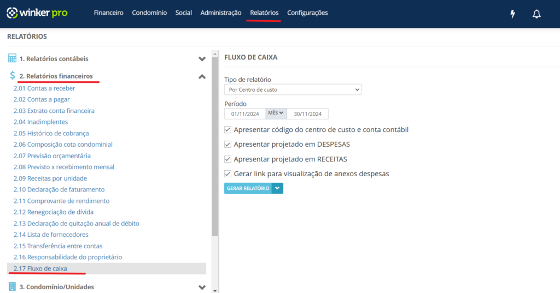This screenshot has width=560, height=293.
Task: Click the building icon for Condomínio/Unidades
Action: pos(12,286)
